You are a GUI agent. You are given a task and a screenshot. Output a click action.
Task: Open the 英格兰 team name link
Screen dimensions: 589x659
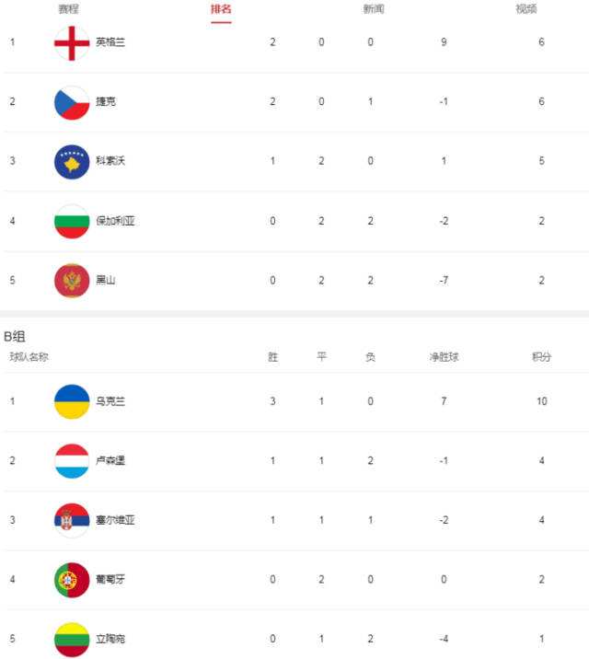tap(110, 42)
